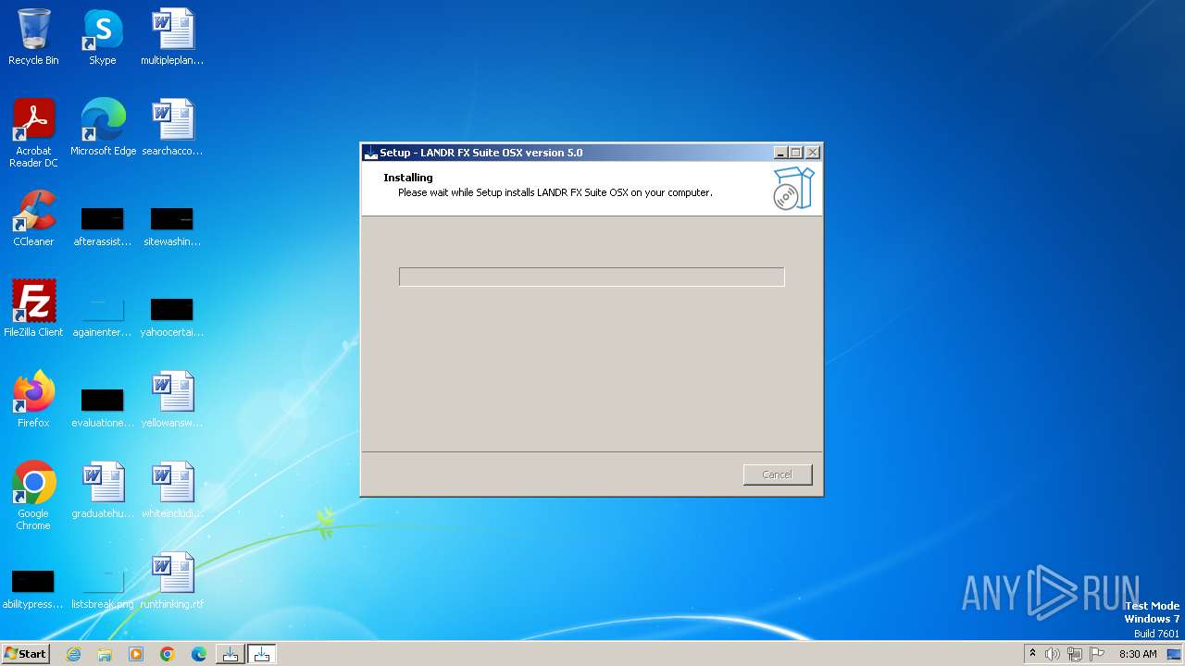Click the Setup title bar icon
The width and height of the screenshot is (1185, 666).
(x=371, y=153)
